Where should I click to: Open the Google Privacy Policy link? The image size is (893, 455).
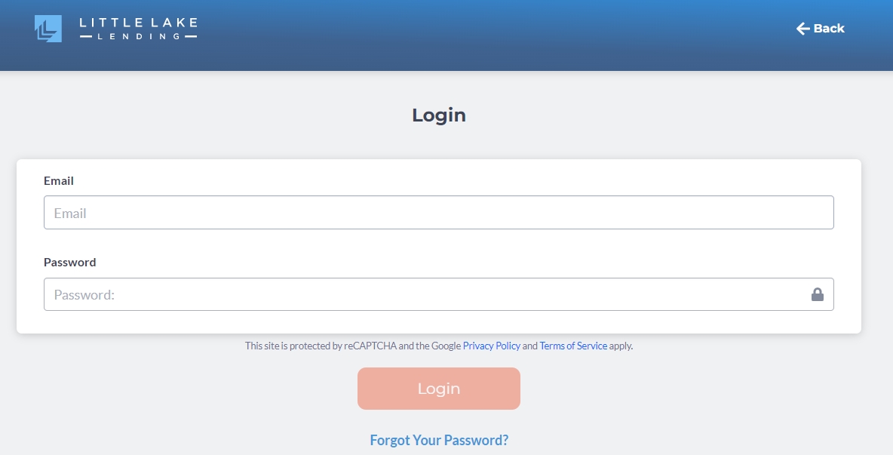491,346
